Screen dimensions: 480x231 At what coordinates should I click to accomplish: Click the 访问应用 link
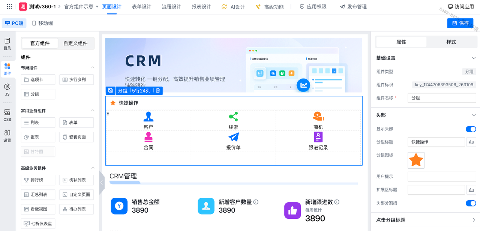461,7
